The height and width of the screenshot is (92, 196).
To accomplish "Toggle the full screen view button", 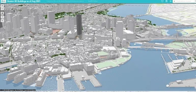I will tap(195, 10).
